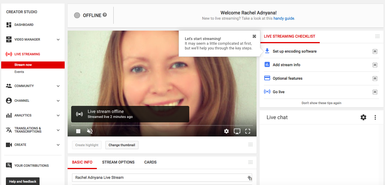Open the Dashboard section
This screenshot has width=385, height=185.
(24, 25)
